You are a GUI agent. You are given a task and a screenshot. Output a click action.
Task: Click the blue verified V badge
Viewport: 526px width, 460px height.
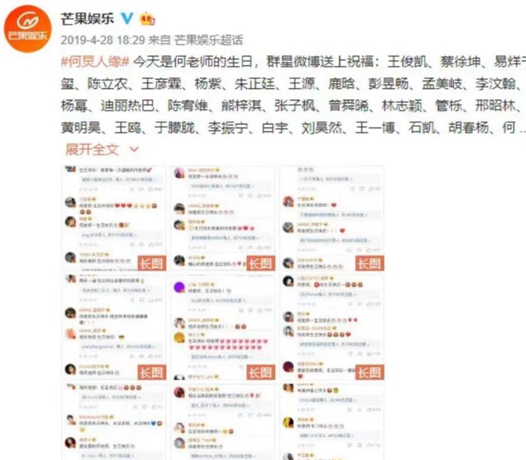[x=127, y=18]
